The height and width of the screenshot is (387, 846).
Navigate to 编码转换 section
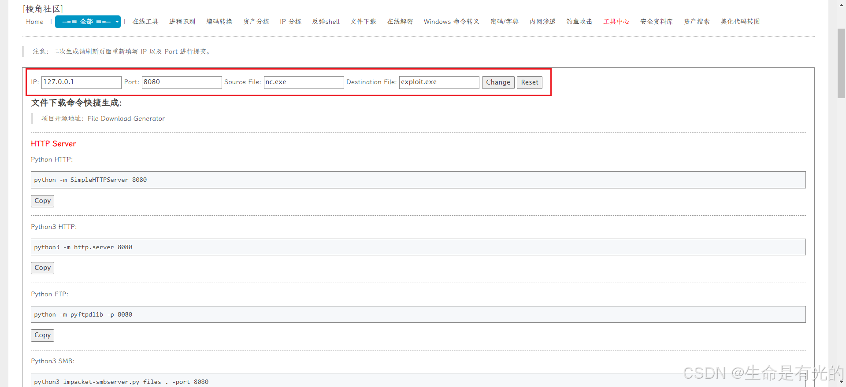pyautogui.click(x=219, y=22)
